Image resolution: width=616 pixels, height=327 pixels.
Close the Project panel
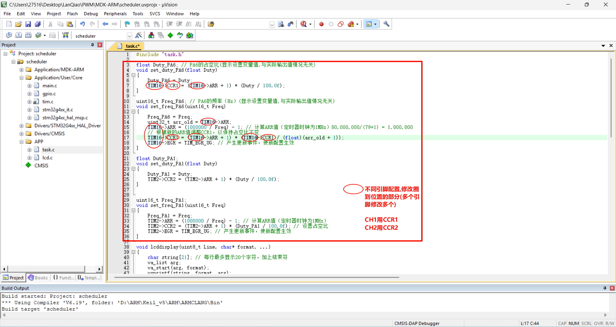pyautogui.click(x=100, y=45)
